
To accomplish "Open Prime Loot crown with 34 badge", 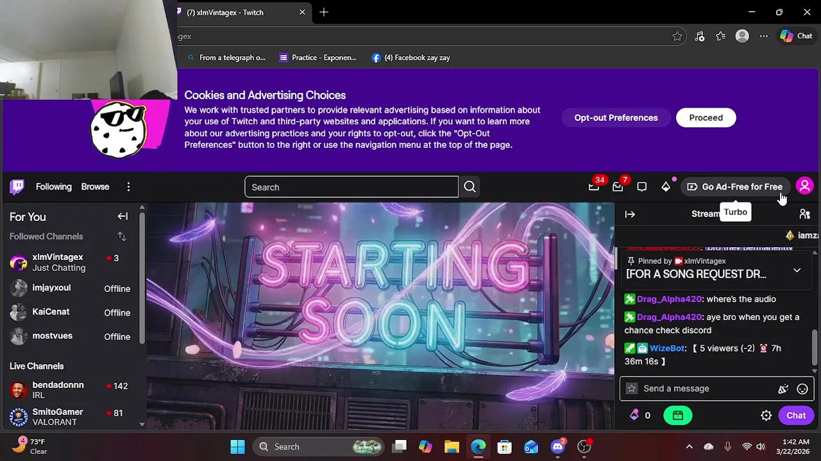I will click(594, 187).
